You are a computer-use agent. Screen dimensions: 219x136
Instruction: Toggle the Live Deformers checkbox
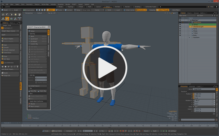(2, 63)
